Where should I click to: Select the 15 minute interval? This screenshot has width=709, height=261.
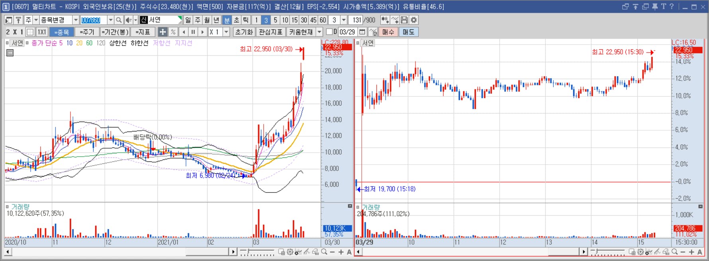coord(294,20)
